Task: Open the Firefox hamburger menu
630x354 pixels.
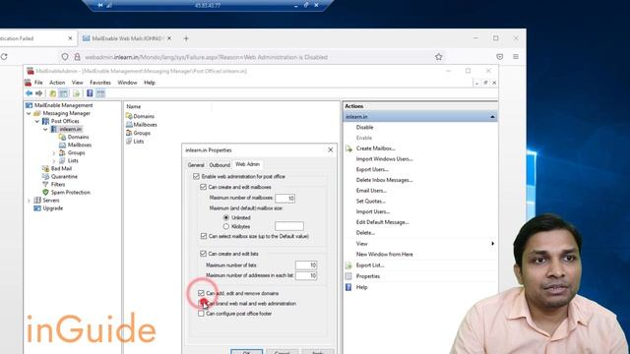Action: click(x=516, y=57)
